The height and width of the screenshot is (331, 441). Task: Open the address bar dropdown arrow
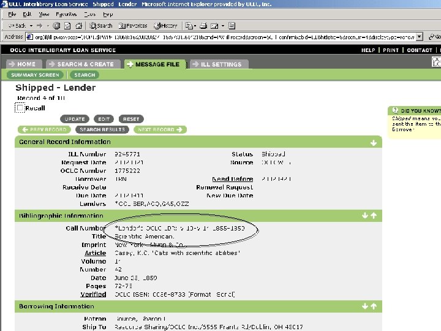tap(420, 37)
